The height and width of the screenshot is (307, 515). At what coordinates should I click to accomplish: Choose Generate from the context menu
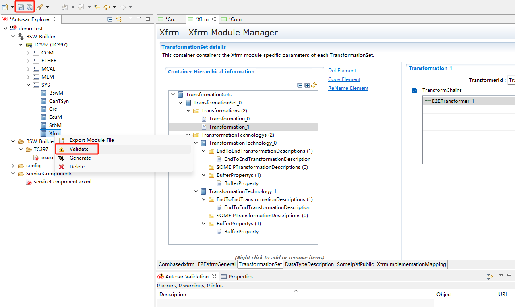point(80,158)
